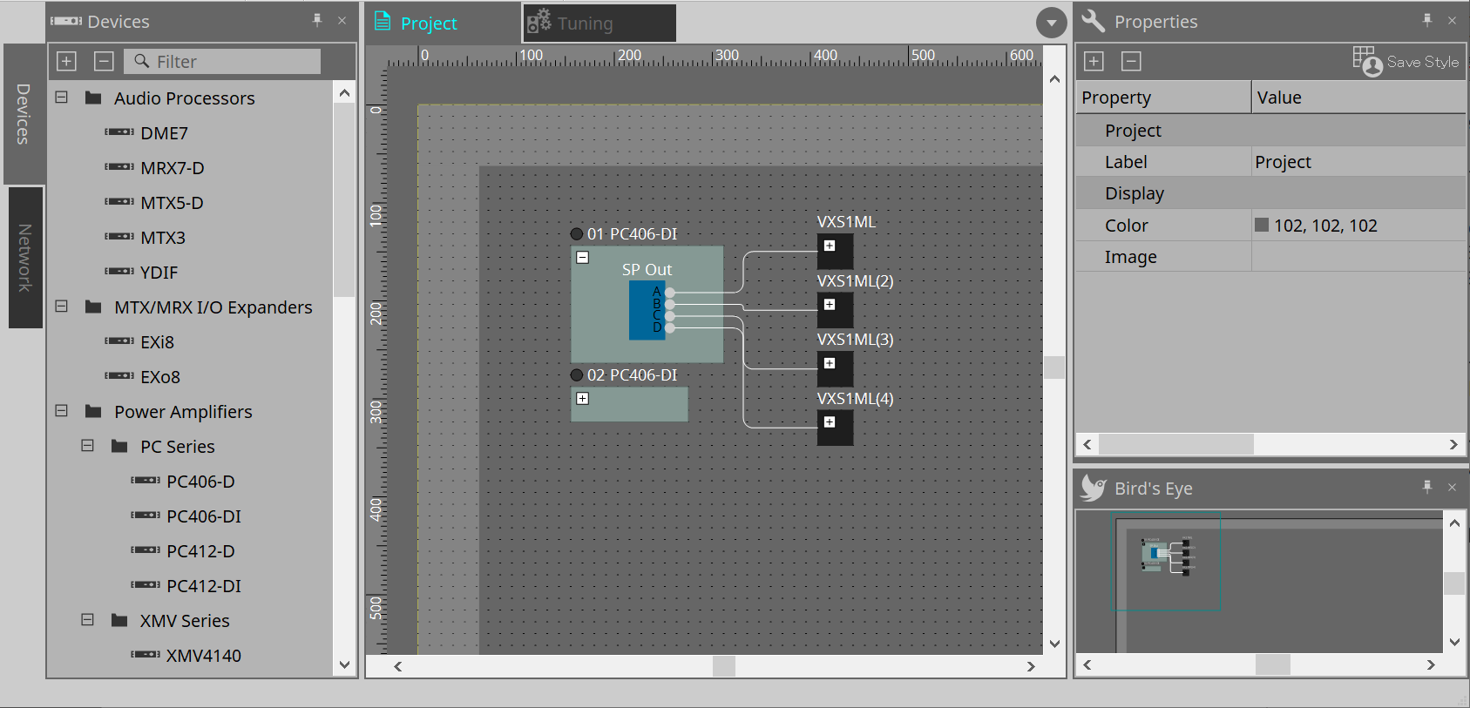Open color swatch 102, 102, 102

(1262, 225)
